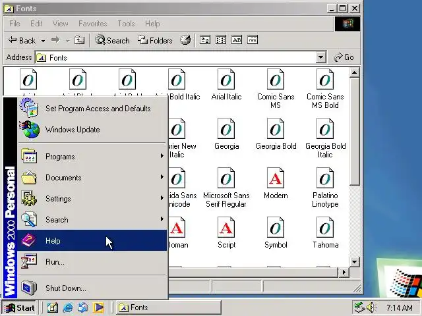Click the History toolbar icon
422x316 pixels.
[185, 40]
